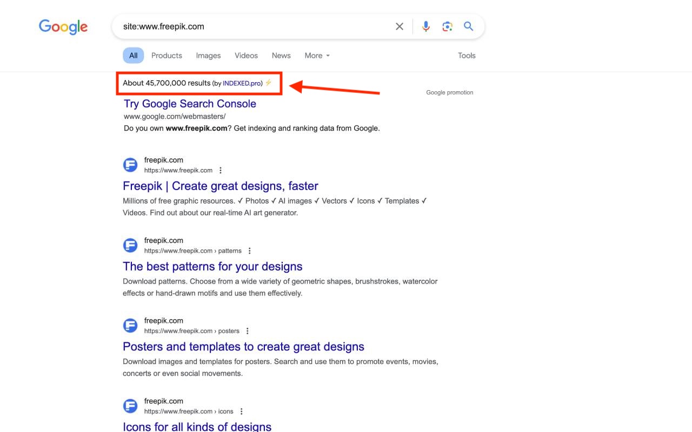Click Freepik favicon of the homepage result

click(130, 165)
